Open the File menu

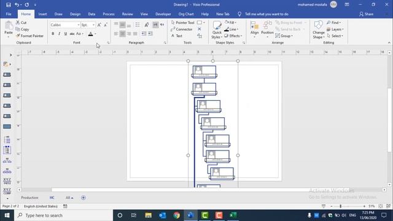(9, 14)
